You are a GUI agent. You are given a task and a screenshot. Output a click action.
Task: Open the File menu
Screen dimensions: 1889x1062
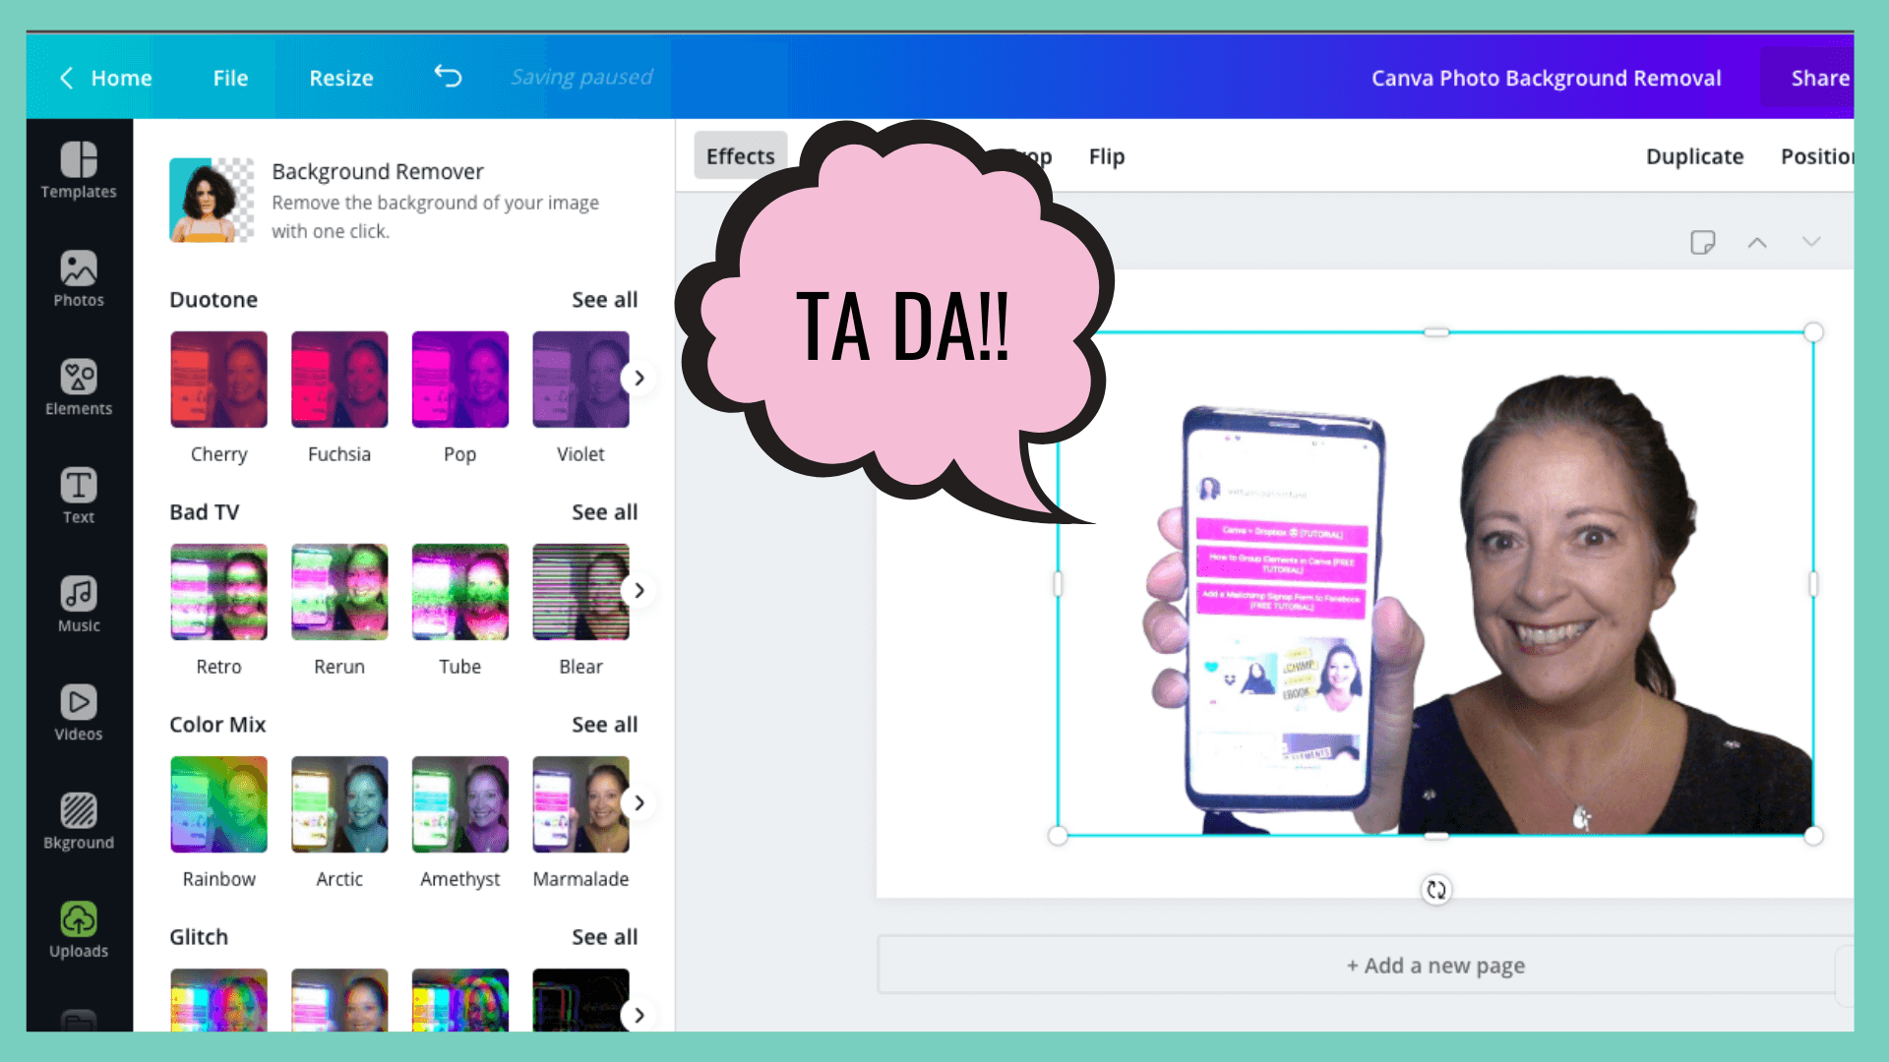(230, 78)
